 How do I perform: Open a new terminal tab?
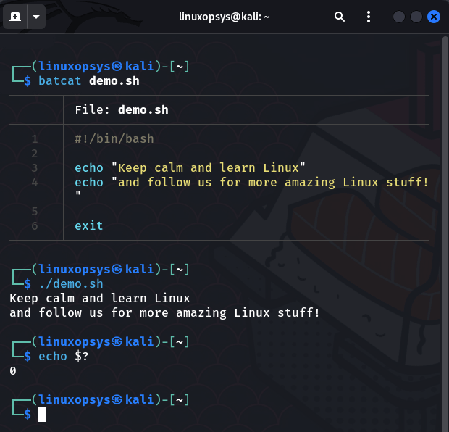15,17
